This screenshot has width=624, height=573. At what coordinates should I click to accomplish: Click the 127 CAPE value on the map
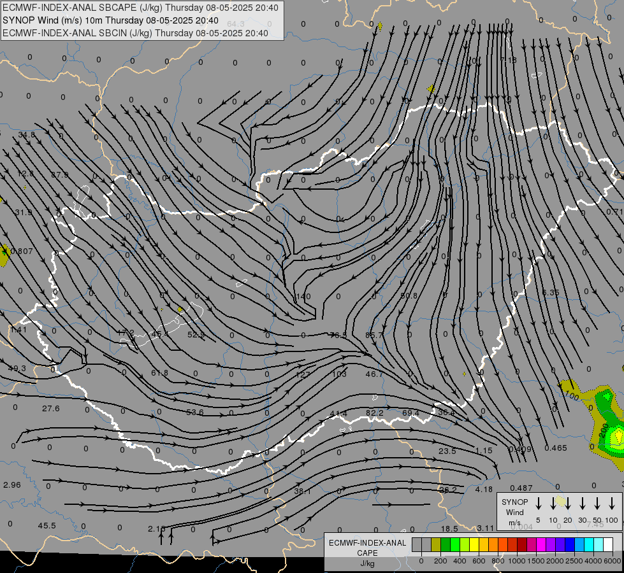point(303,374)
